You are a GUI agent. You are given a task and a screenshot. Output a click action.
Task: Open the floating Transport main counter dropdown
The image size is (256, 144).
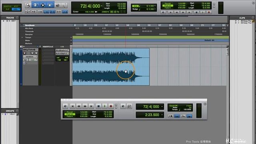[x=162, y=107]
